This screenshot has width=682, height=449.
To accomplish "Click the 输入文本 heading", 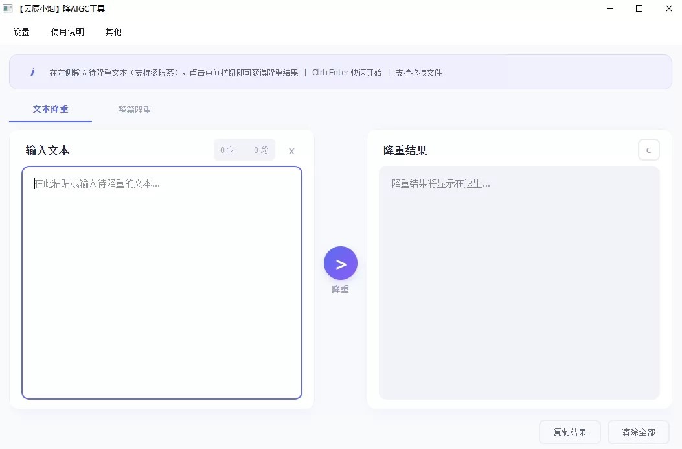I will tap(47, 150).
